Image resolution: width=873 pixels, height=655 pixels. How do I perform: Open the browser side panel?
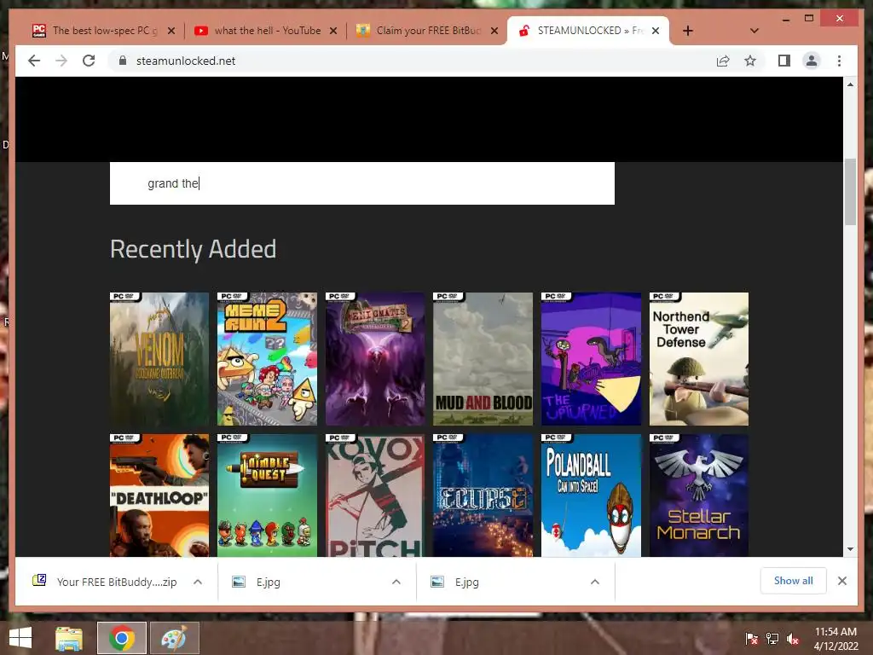(784, 61)
